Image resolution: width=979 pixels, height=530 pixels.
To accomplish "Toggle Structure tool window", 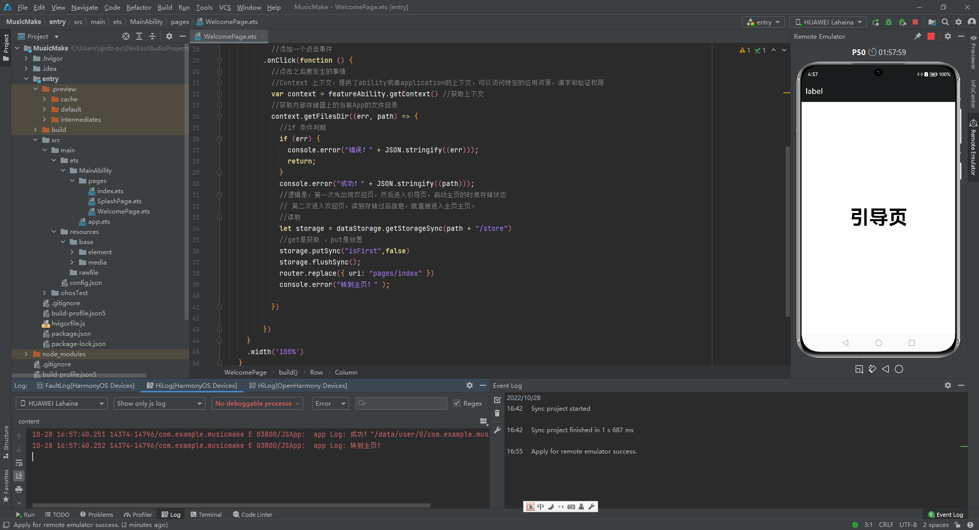I will point(6,441).
